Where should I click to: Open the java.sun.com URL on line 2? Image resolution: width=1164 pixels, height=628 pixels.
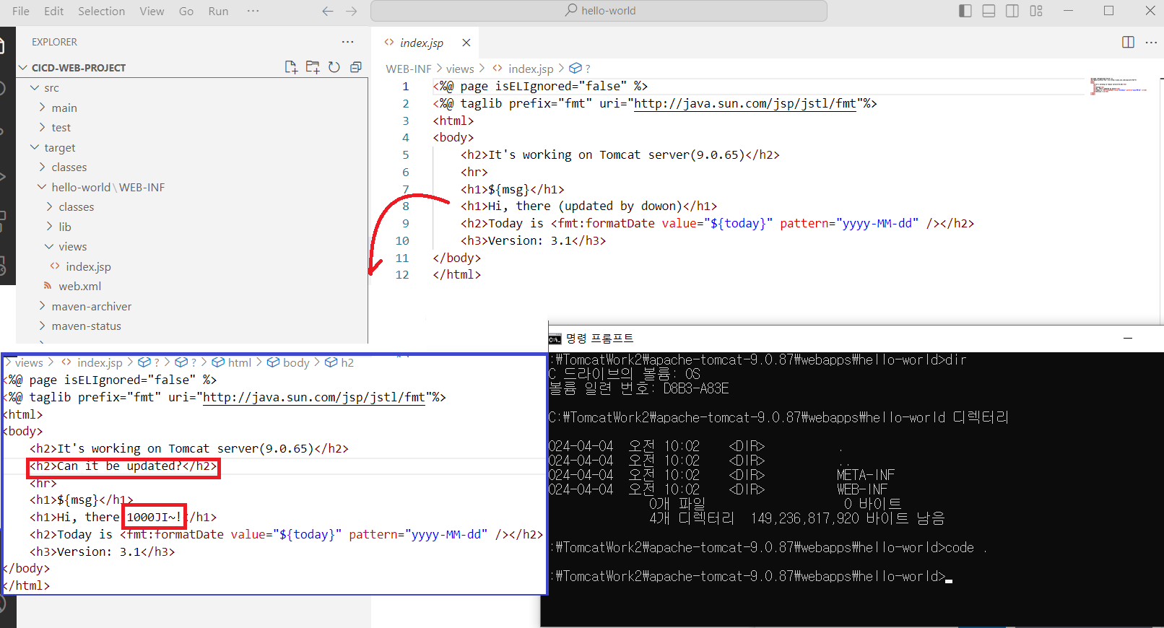[x=744, y=103]
